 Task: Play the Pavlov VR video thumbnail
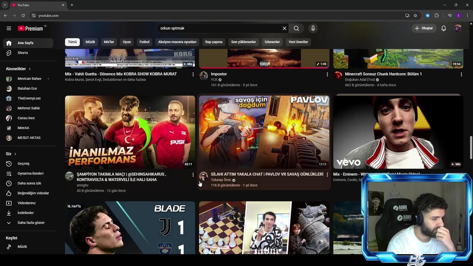click(264, 132)
